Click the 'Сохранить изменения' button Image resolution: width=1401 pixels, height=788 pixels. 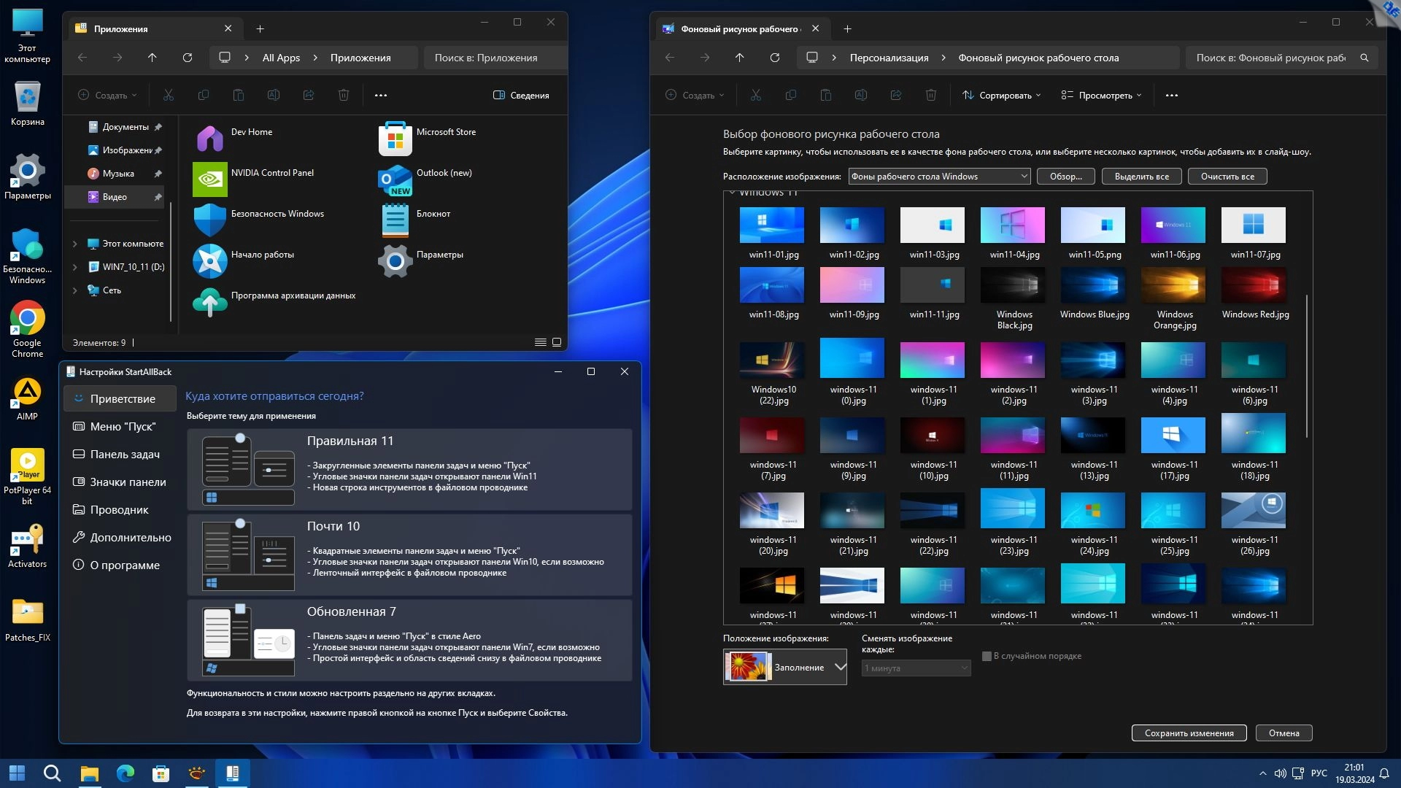(1189, 733)
